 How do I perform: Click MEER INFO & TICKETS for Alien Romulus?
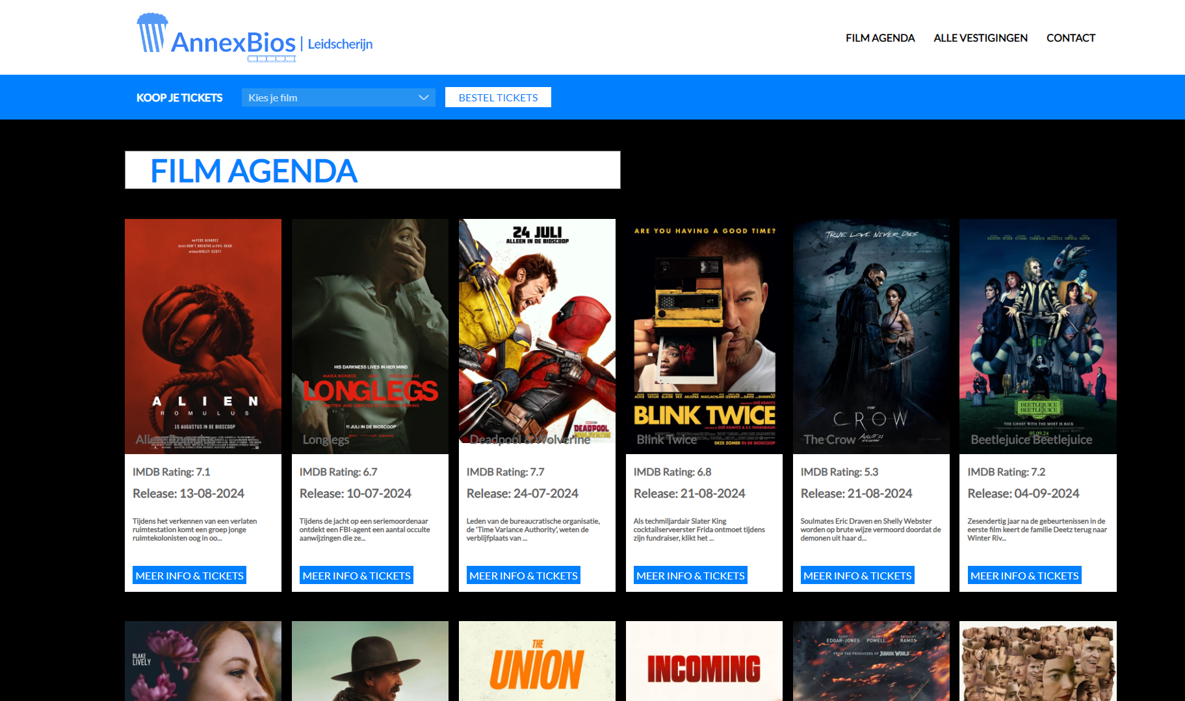coord(189,576)
